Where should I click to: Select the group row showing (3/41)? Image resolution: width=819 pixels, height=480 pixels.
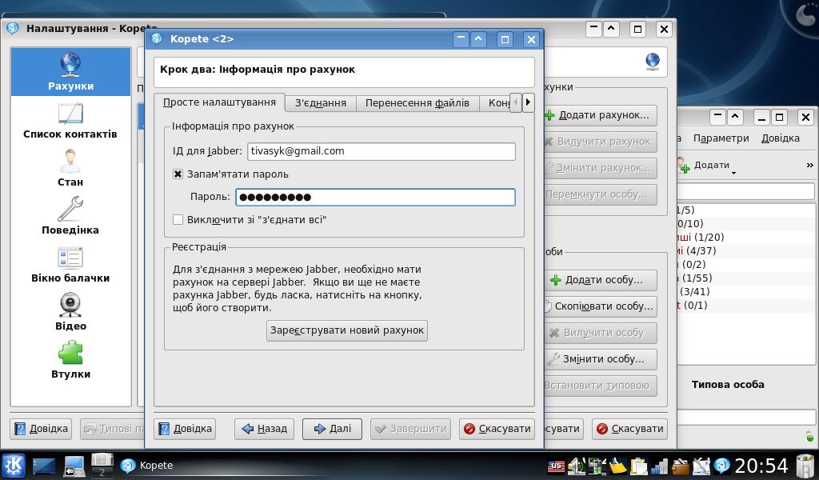(x=746, y=291)
